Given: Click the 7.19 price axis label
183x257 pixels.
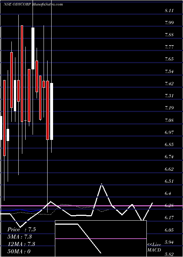Looking at the screenshot, I should 169,108.
